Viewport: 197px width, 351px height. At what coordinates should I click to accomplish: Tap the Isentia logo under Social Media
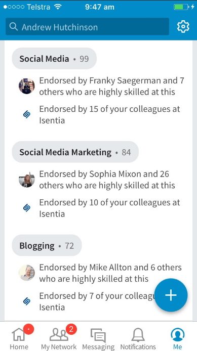tap(27, 115)
